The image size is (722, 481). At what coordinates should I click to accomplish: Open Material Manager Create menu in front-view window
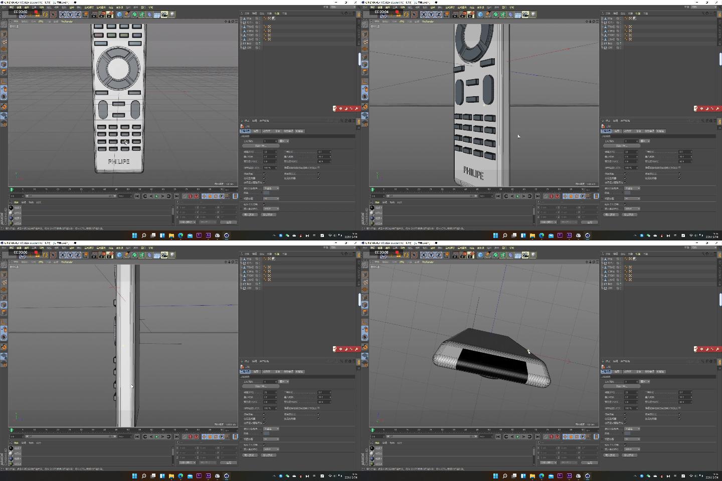click(16, 202)
